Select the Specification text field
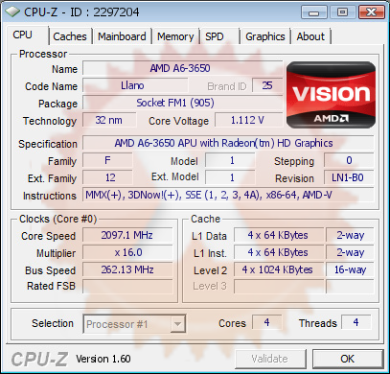The width and height of the screenshot is (390, 374). (228, 143)
